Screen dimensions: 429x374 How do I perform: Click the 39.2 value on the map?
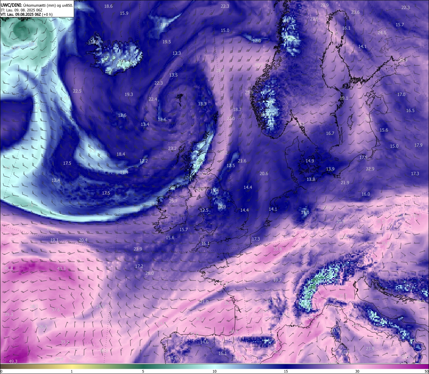tap(65, 342)
